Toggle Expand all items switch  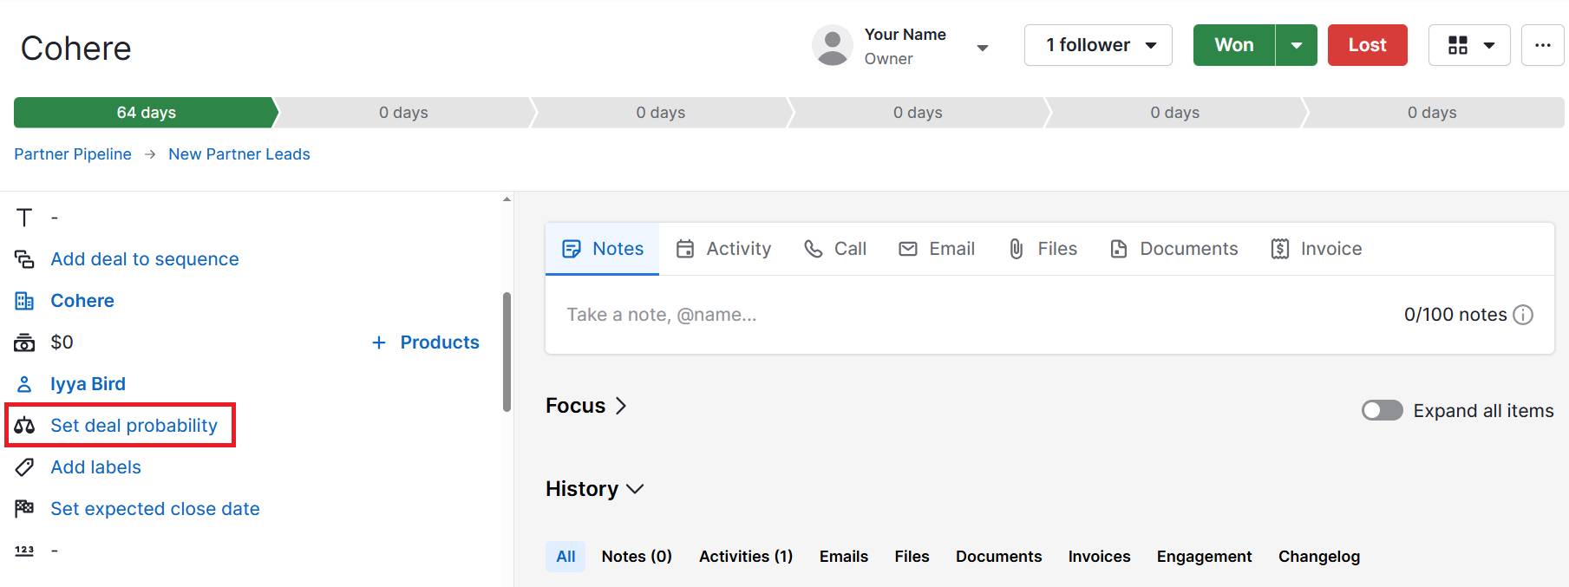point(1383,410)
